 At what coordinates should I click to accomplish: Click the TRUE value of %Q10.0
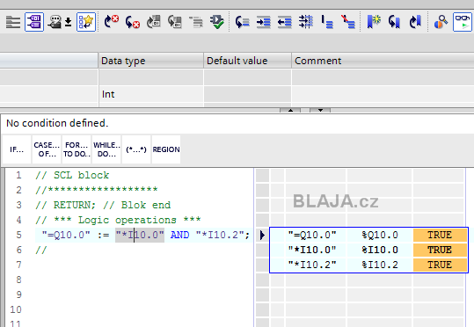pos(440,235)
